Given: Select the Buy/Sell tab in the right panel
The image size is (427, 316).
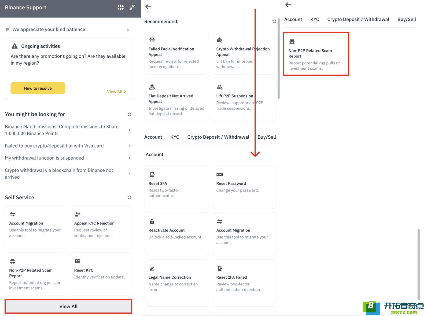Looking at the screenshot, I should (x=407, y=19).
